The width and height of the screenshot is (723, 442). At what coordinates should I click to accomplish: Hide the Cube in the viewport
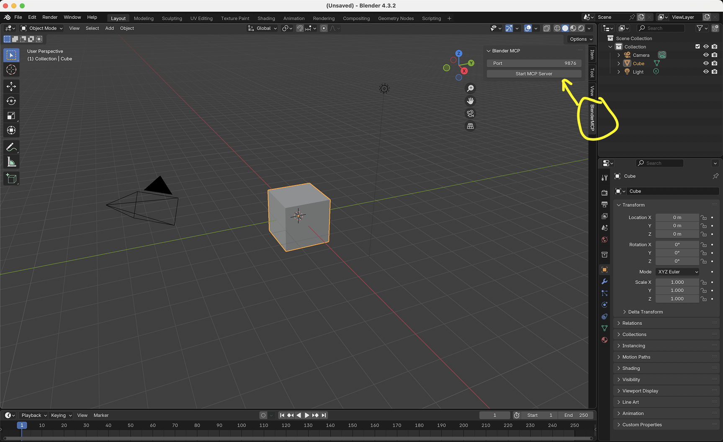click(x=706, y=63)
